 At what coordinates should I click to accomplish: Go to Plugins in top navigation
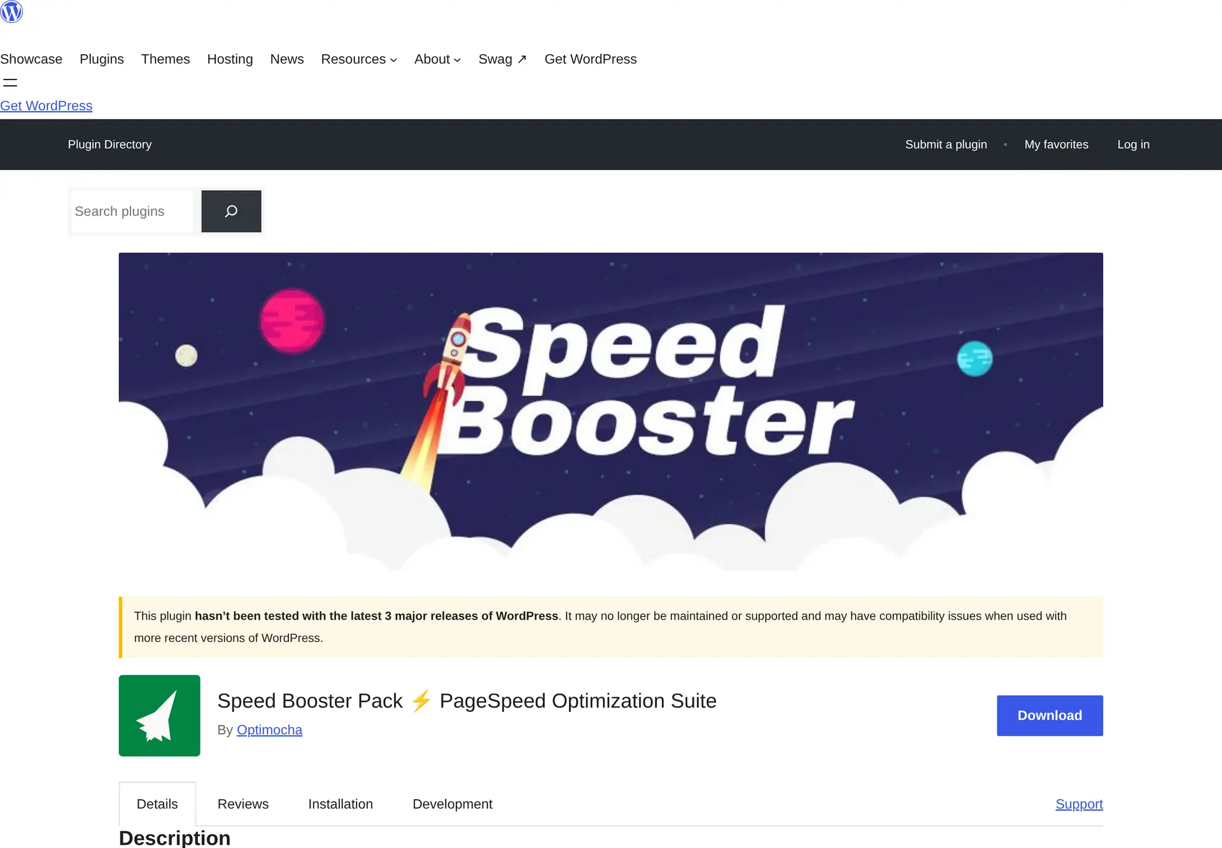pos(102,59)
